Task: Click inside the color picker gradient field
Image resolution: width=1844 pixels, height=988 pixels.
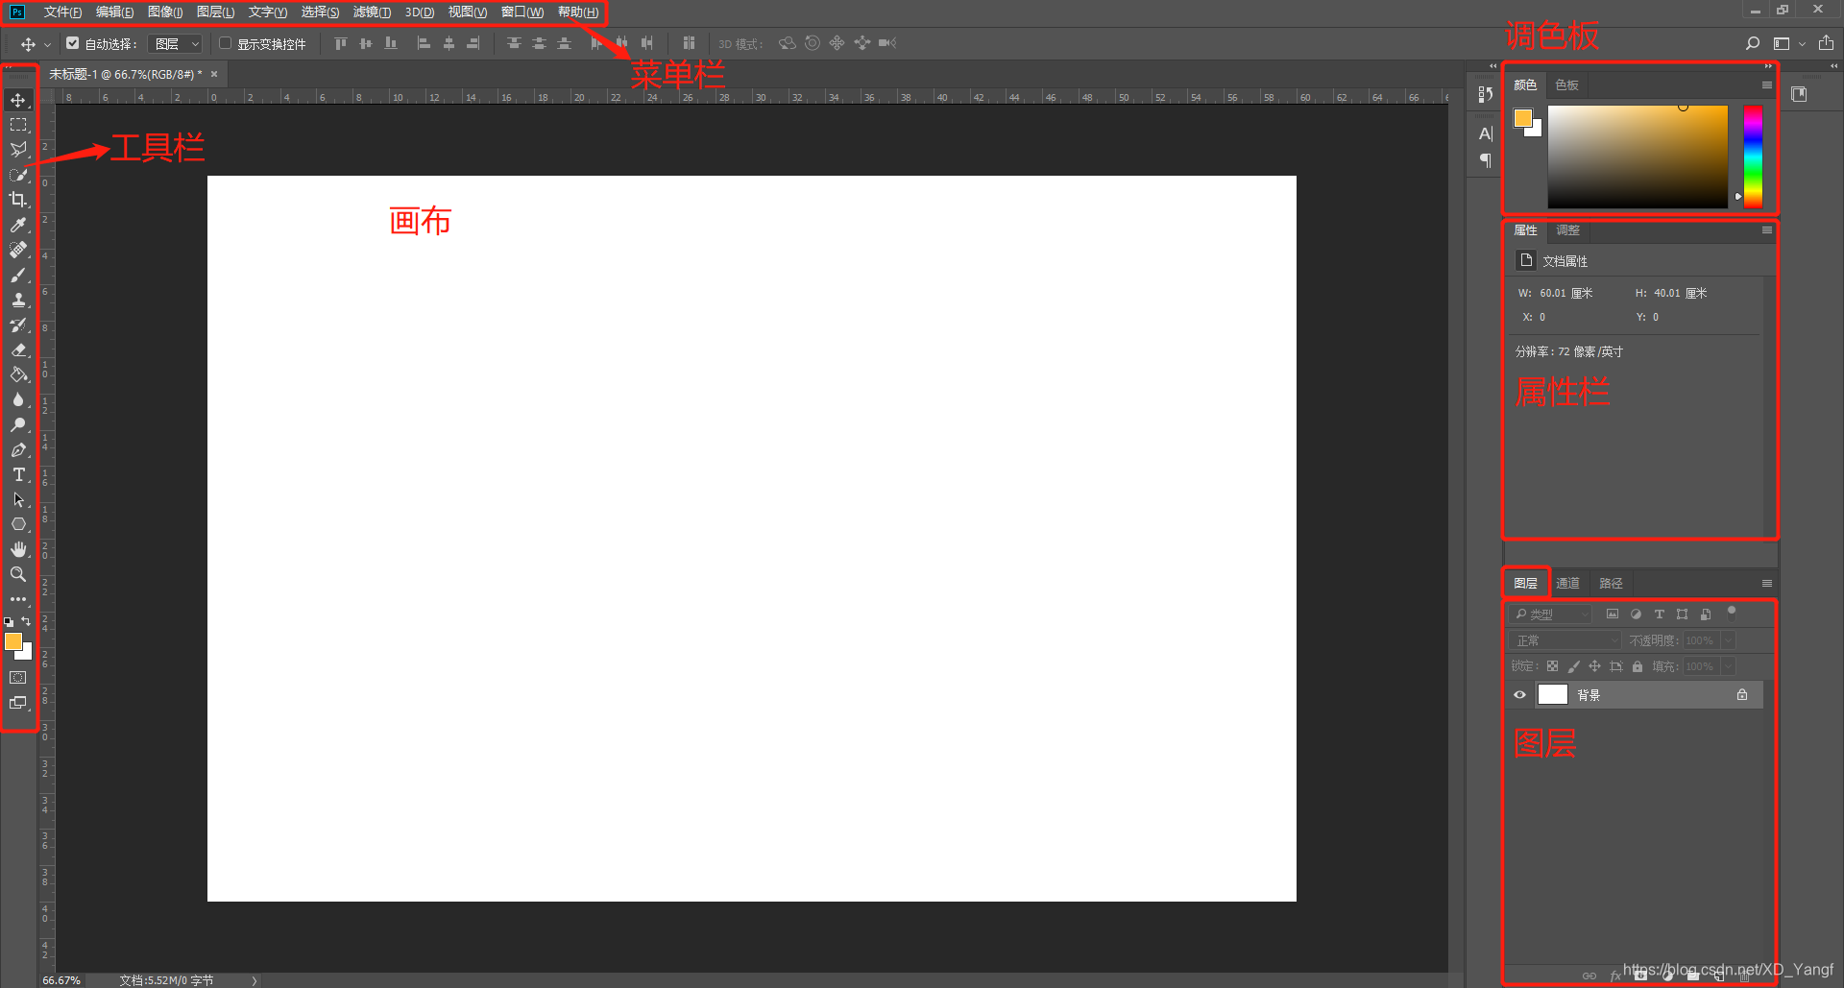Action: (1638, 157)
